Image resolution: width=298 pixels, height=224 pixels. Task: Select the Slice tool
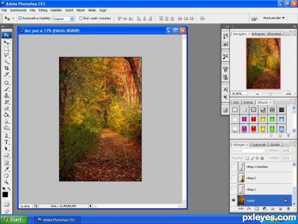click(6, 75)
